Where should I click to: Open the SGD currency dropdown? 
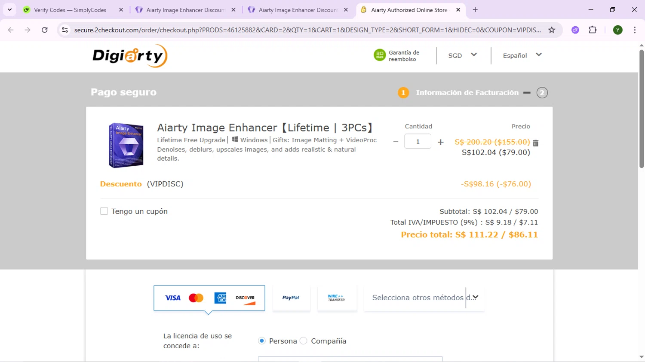coord(463,55)
